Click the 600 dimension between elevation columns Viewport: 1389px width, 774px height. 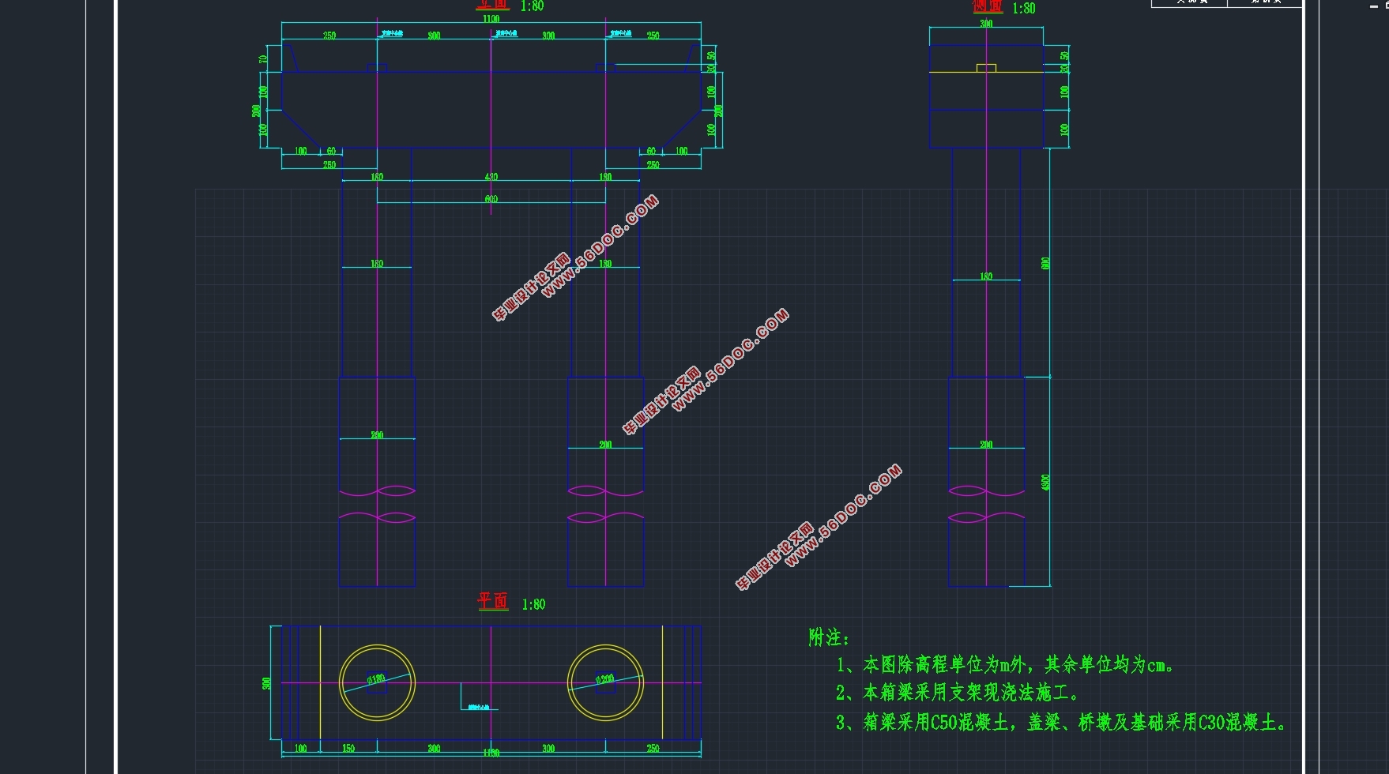pyautogui.click(x=491, y=199)
